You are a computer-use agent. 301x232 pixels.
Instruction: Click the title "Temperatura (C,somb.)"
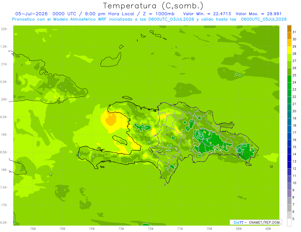(153, 6)
